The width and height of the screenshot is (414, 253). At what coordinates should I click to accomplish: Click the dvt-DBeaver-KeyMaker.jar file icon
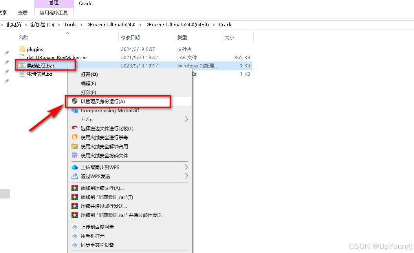22,57
